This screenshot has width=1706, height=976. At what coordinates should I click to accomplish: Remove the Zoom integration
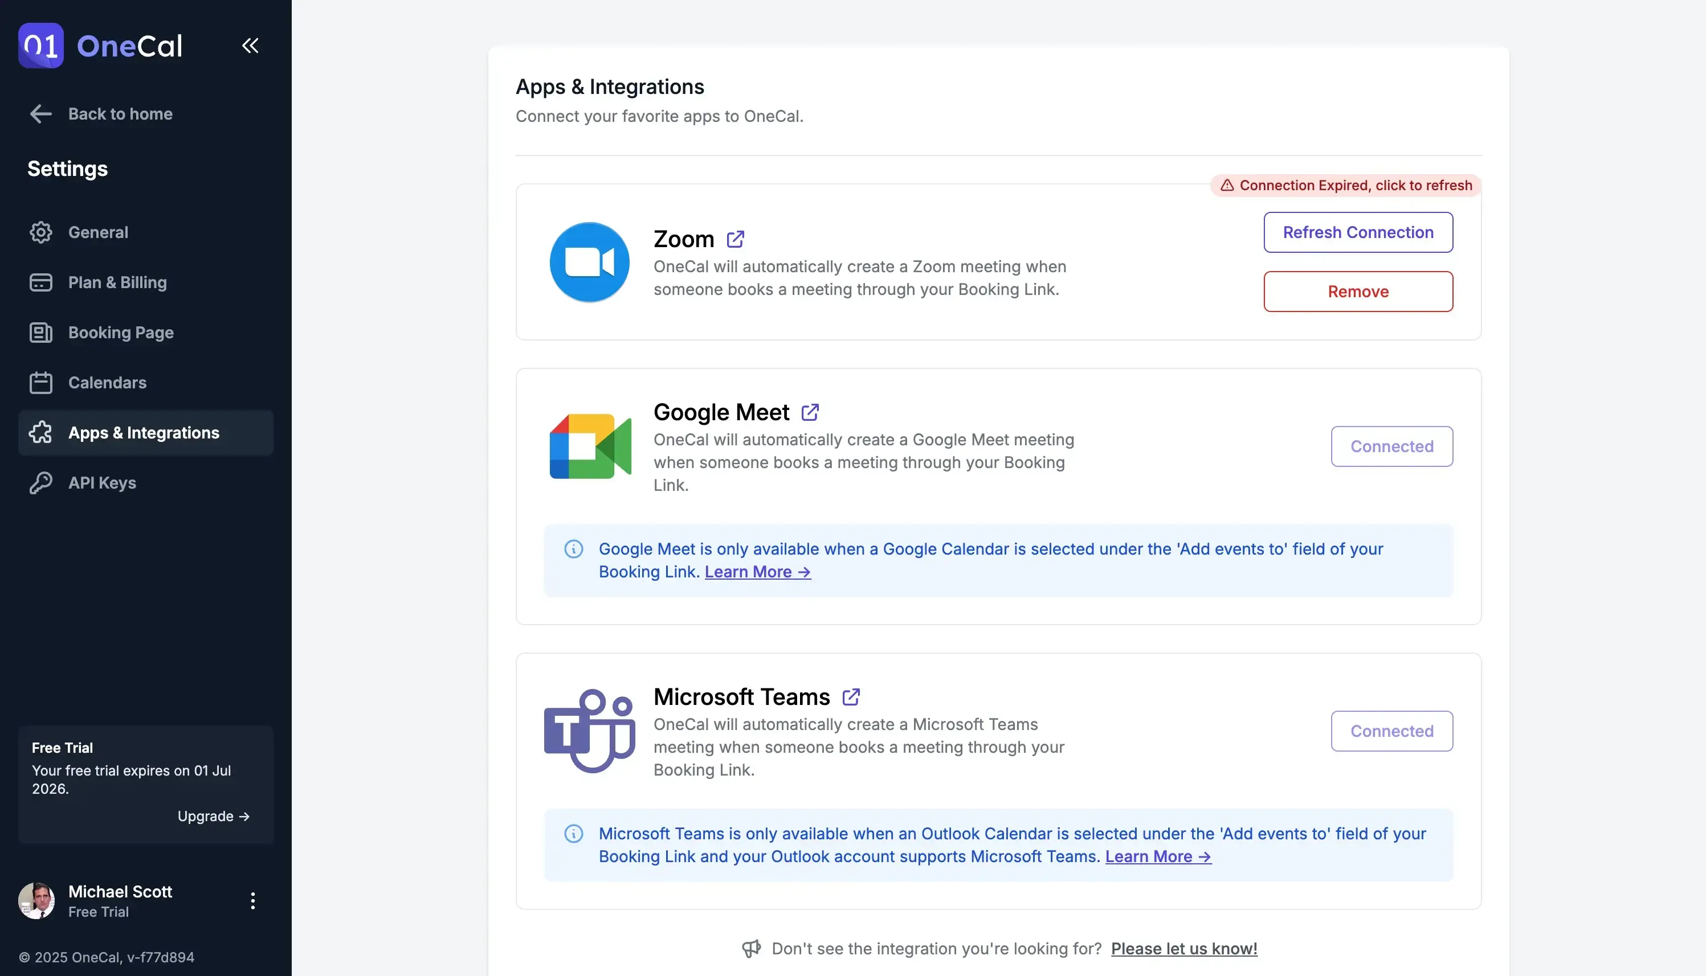(1358, 292)
